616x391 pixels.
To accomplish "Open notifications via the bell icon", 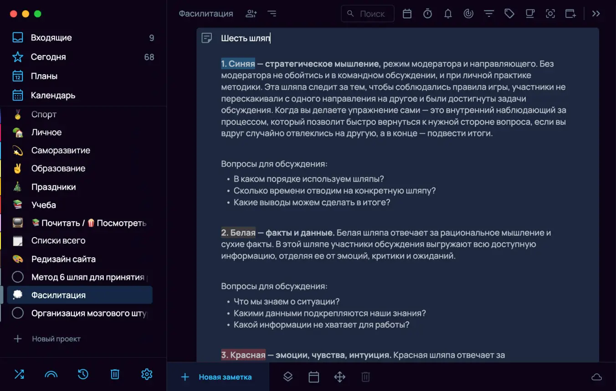I will pyautogui.click(x=448, y=14).
